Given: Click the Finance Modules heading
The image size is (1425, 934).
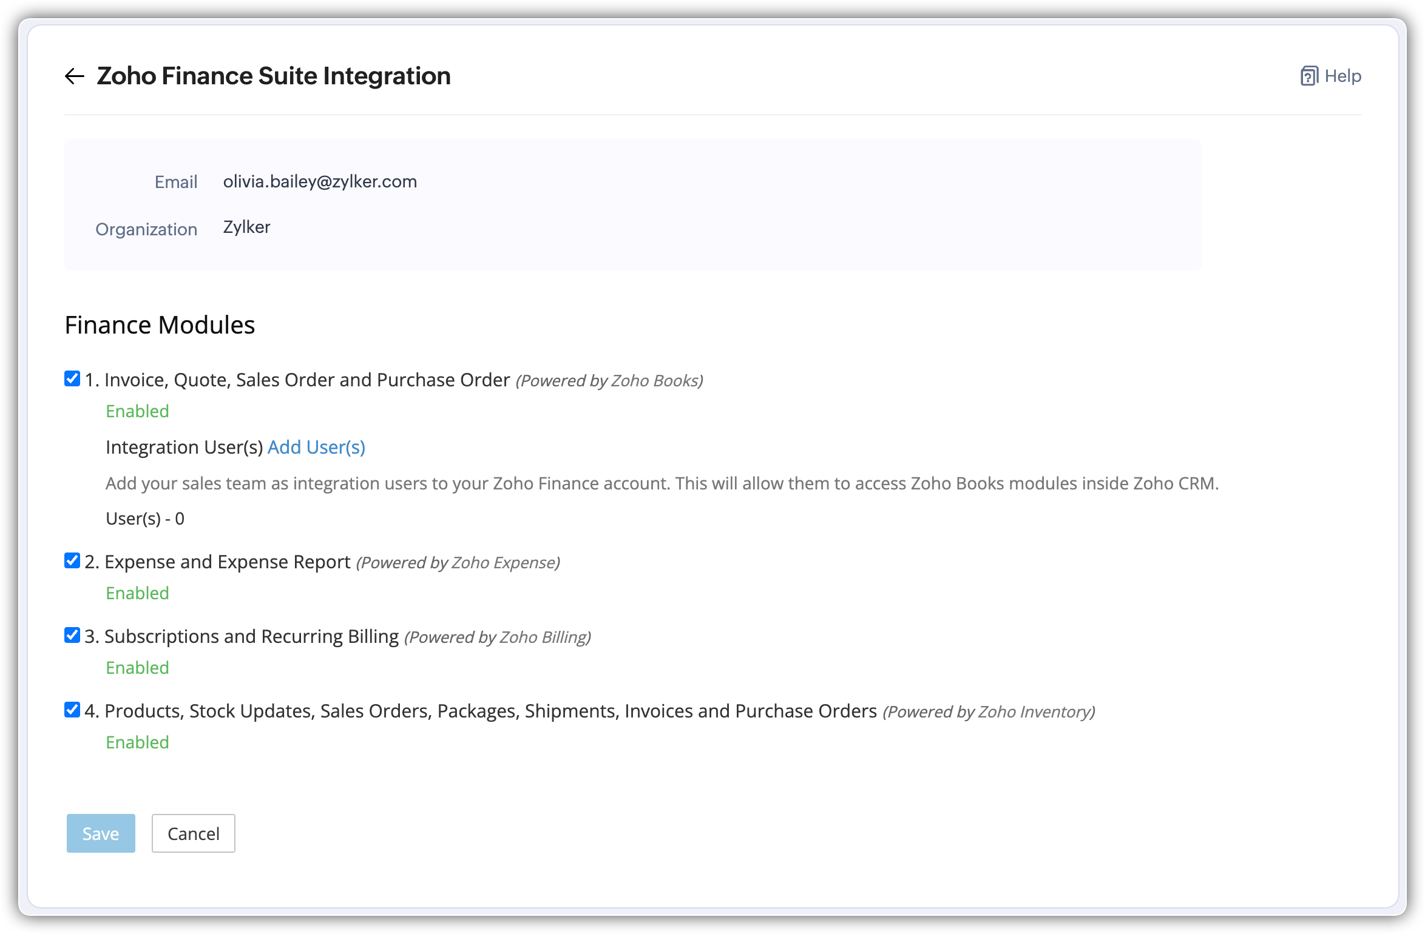Looking at the screenshot, I should [160, 325].
